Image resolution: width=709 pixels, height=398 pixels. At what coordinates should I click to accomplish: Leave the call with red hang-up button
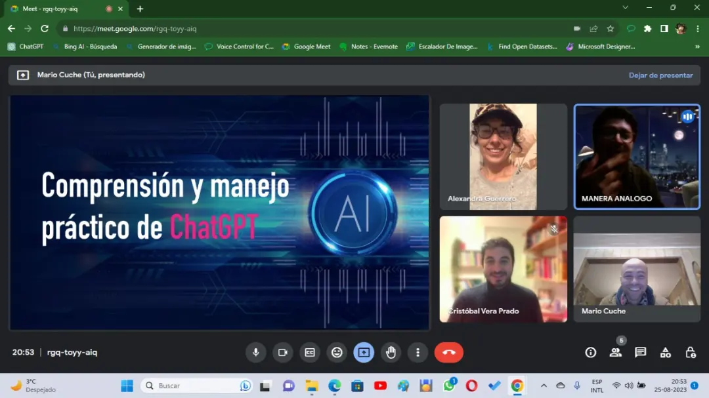click(x=449, y=352)
